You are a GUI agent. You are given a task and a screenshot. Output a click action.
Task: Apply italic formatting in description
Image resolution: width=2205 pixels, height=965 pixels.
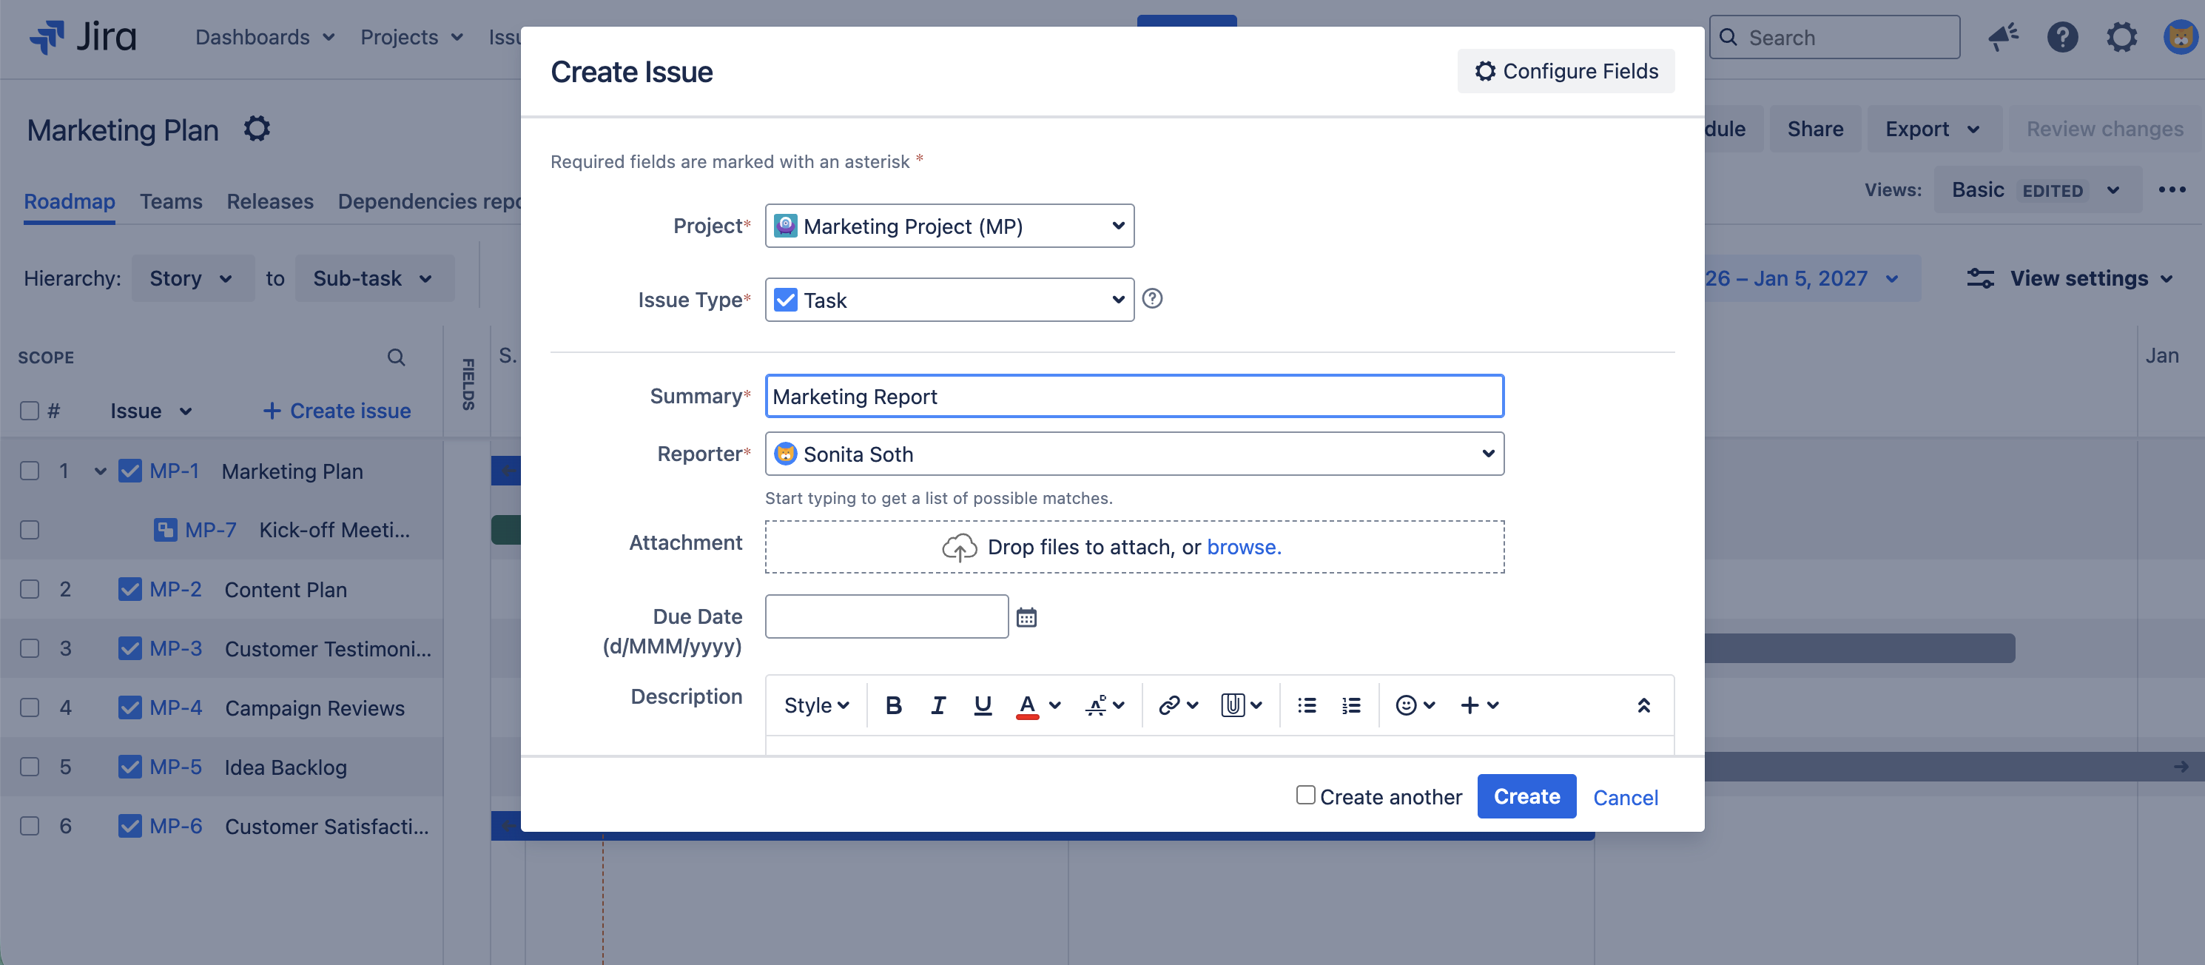(x=938, y=705)
